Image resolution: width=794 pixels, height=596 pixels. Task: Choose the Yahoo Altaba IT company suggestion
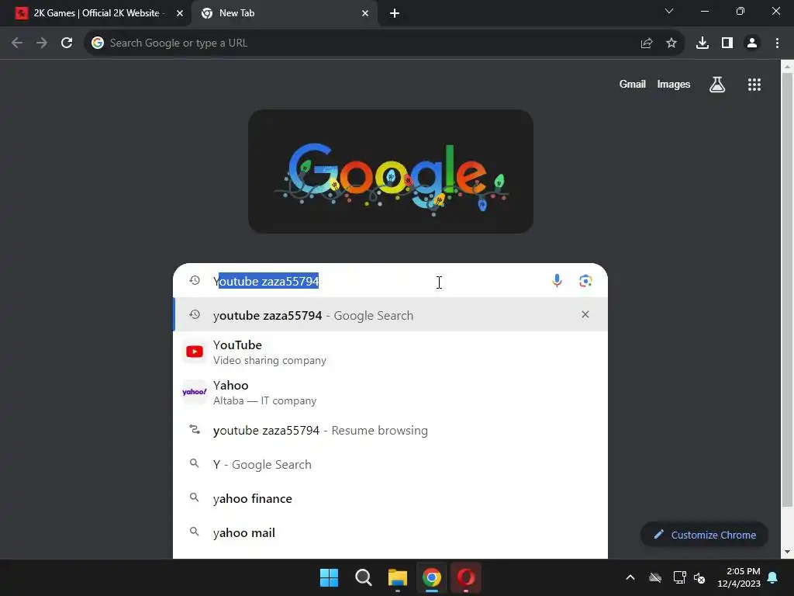pyautogui.click(x=391, y=393)
